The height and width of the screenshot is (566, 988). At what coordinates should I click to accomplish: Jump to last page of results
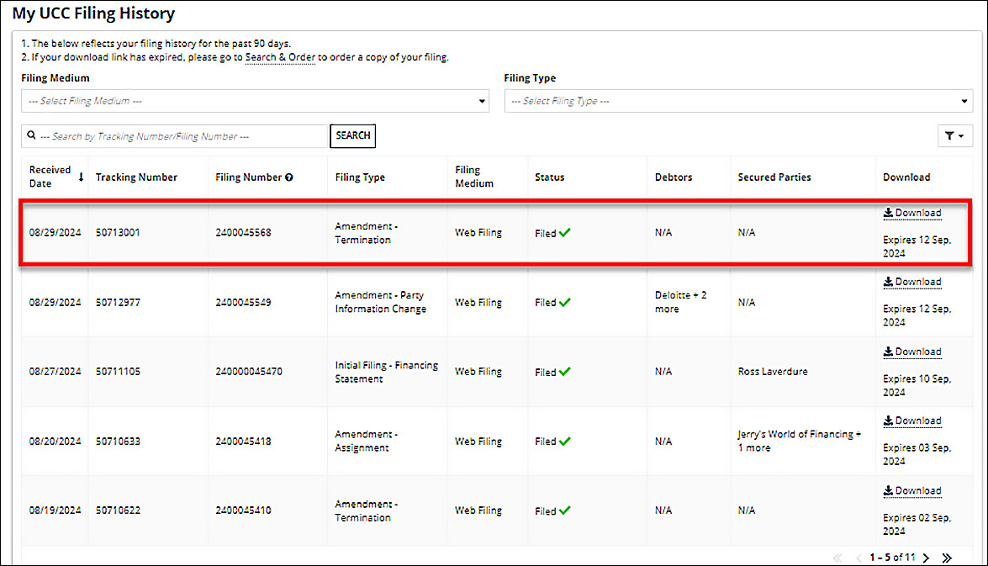click(x=947, y=558)
